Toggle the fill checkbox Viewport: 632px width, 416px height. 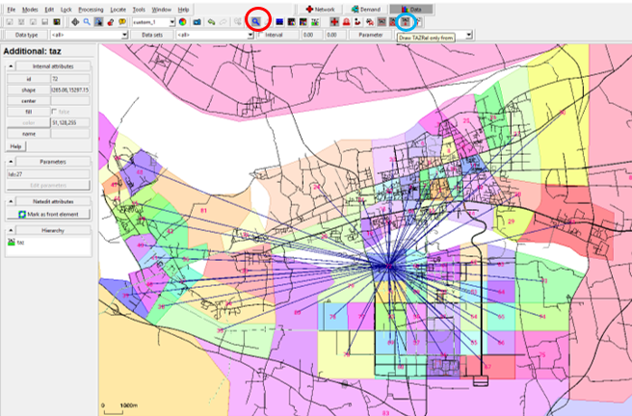(55, 112)
